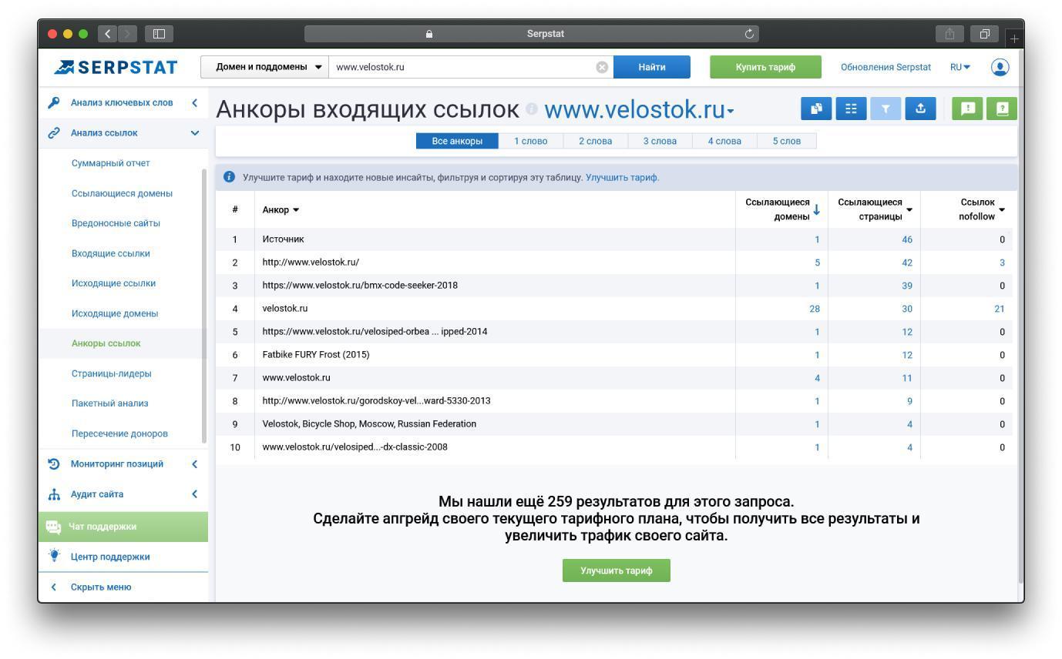Screen dimensions: 1062x659
Task: Open the Домен и поддомены dropdown
Action: point(264,67)
